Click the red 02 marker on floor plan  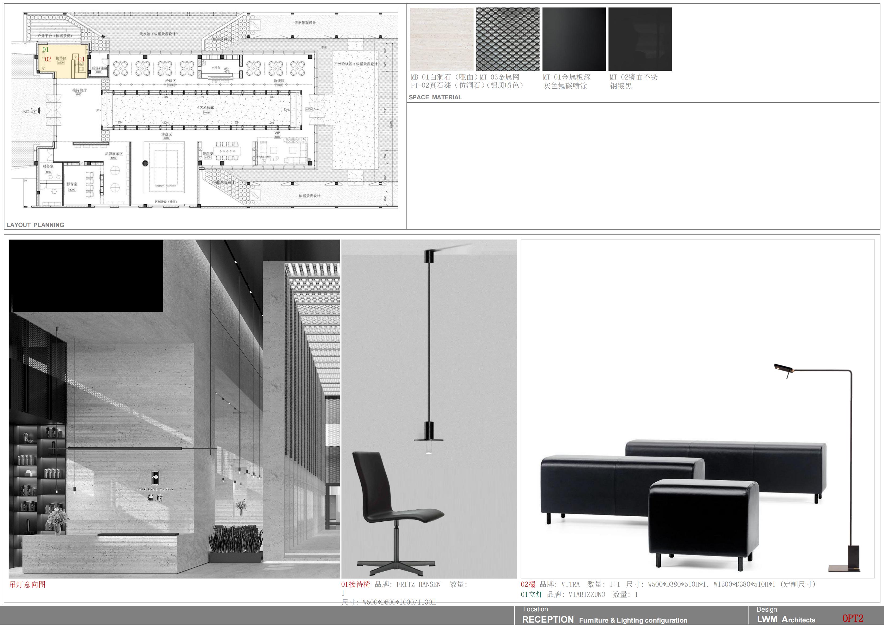pos(48,59)
